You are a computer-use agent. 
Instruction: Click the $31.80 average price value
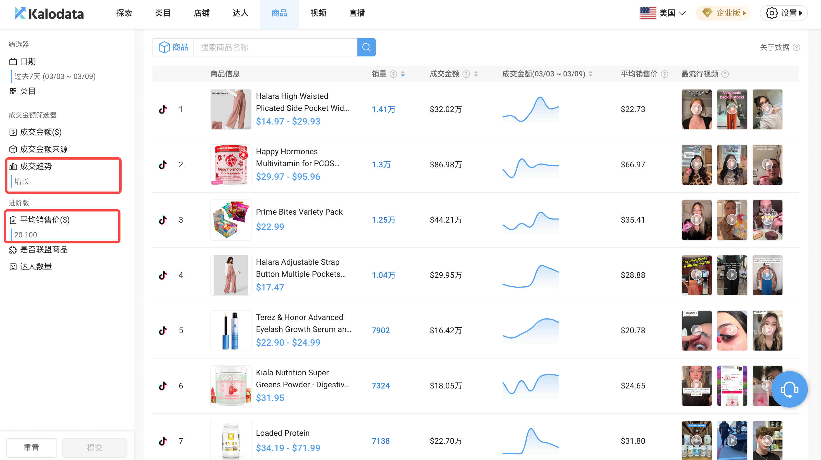[x=633, y=441]
